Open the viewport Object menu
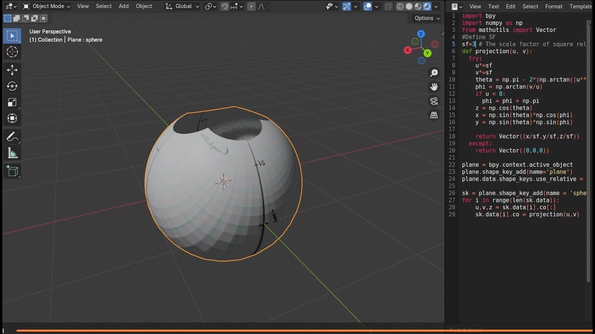This screenshot has height=334, width=595. (144, 6)
